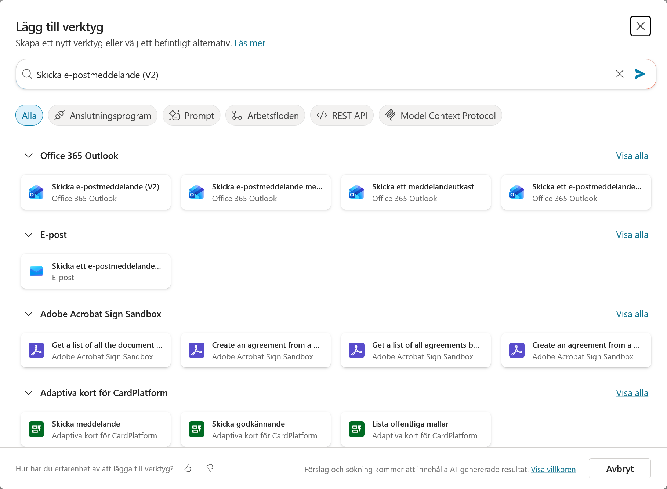
Task: Click the magnifying glass search icon
Action: [x=27, y=74]
